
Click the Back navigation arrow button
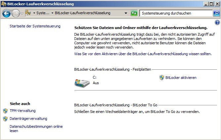click(6, 14)
